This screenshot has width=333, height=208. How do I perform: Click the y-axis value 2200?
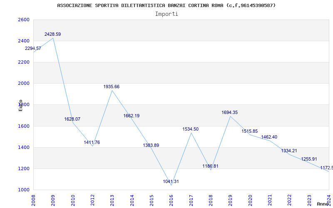pyautogui.click(x=23, y=62)
